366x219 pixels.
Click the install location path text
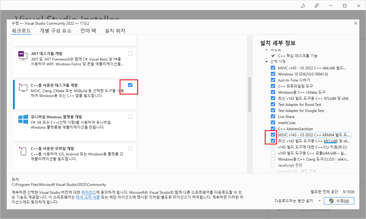click(x=59, y=185)
